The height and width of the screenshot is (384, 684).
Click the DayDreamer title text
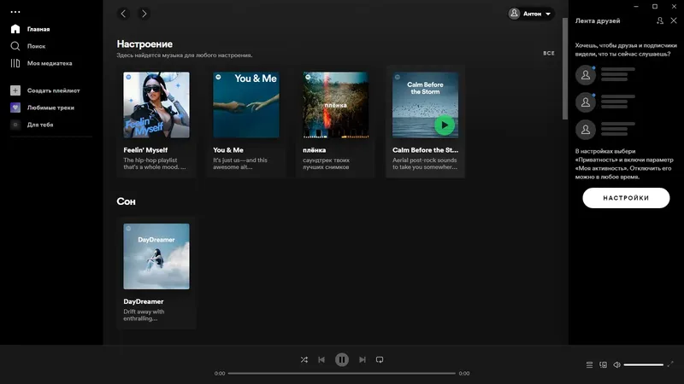point(144,301)
